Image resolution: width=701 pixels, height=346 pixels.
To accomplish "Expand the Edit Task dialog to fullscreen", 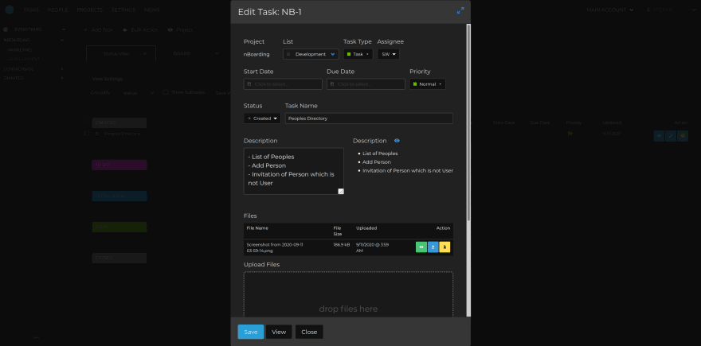I will coord(460,11).
